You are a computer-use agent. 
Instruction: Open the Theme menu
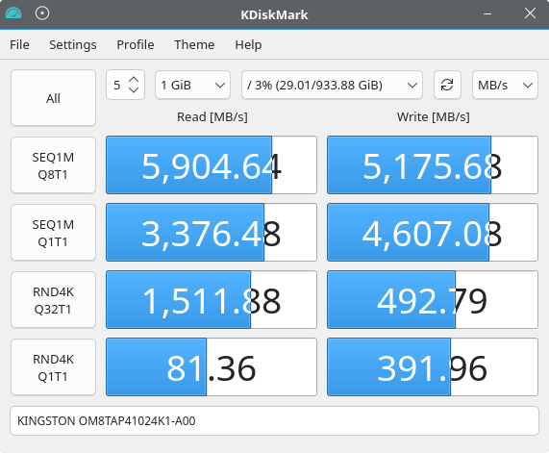pos(194,45)
